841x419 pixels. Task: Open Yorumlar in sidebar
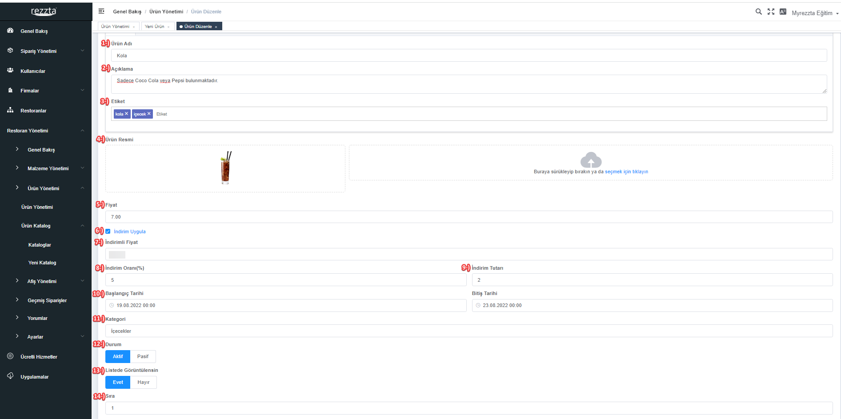coord(37,318)
